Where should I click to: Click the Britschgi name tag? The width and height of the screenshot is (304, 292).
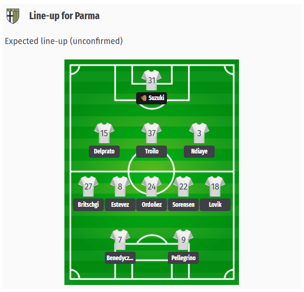[88, 205]
